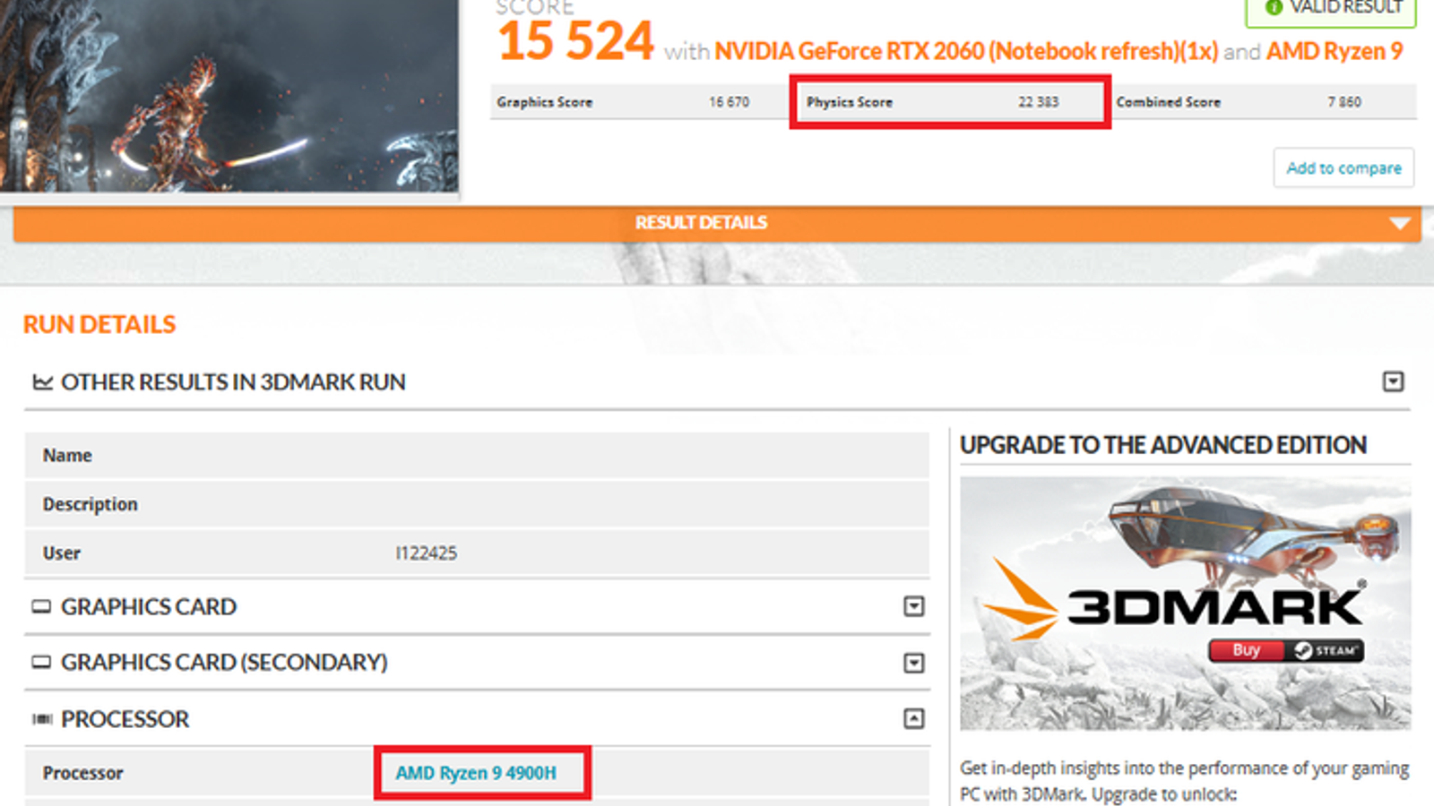Click the Add to compare button

pos(1343,167)
